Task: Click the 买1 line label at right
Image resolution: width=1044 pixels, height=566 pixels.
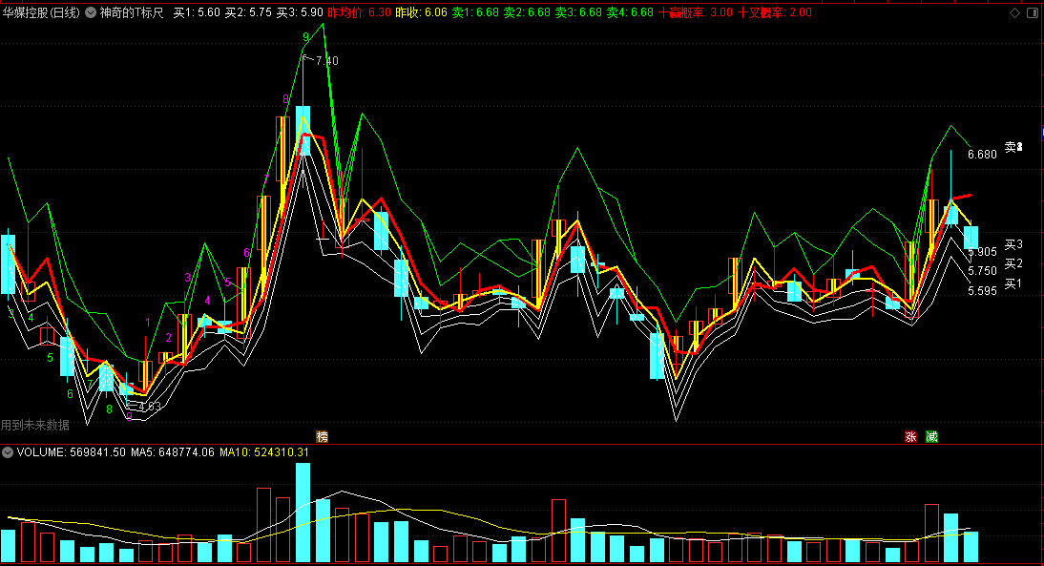Action: 1013,284
